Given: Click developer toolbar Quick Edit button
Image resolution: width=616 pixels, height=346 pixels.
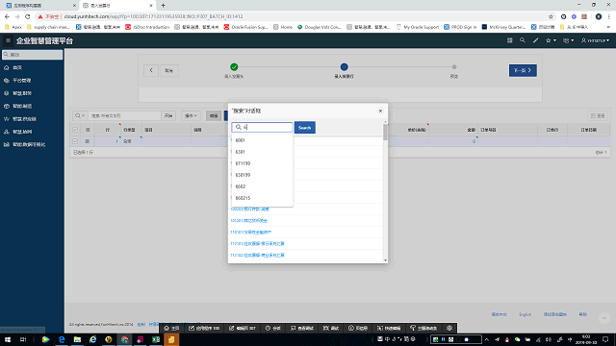Looking at the screenshot, I should coord(389,328).
